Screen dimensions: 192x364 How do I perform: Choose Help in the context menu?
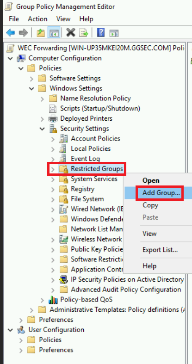158,266
